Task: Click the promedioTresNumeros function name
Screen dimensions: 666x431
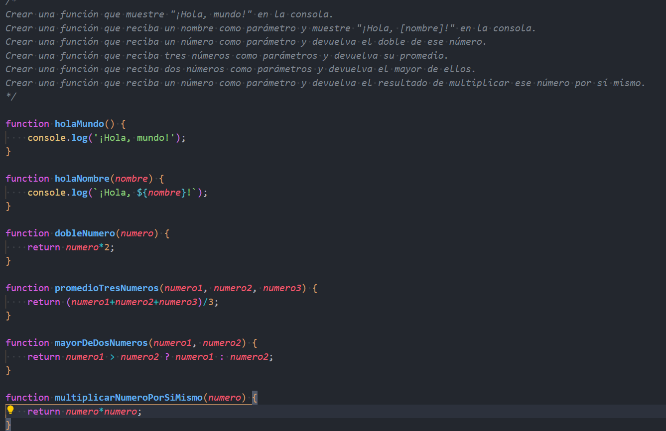Action: tap(107, 288)
